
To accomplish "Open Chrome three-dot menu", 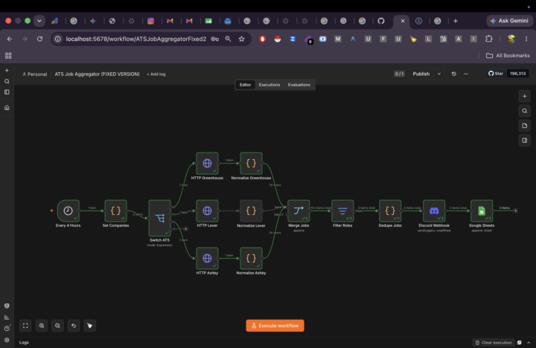I will pos(526,39).
